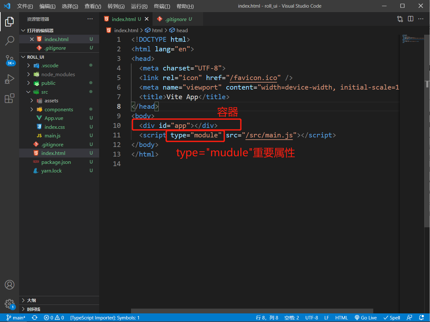Click index.html breadcrumb item
The image size is (430, 322).
point(122,30)
